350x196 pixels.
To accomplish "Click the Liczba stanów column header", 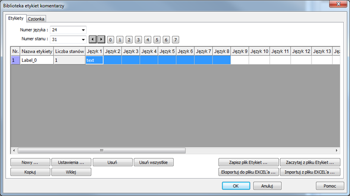I will 69,51.
